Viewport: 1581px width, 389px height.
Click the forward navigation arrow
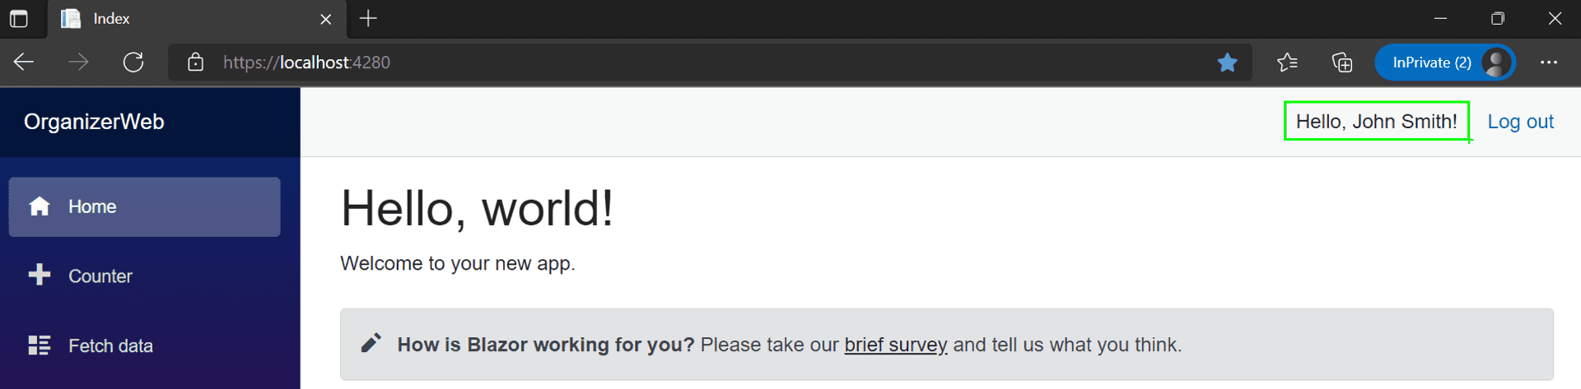[78, 63]
